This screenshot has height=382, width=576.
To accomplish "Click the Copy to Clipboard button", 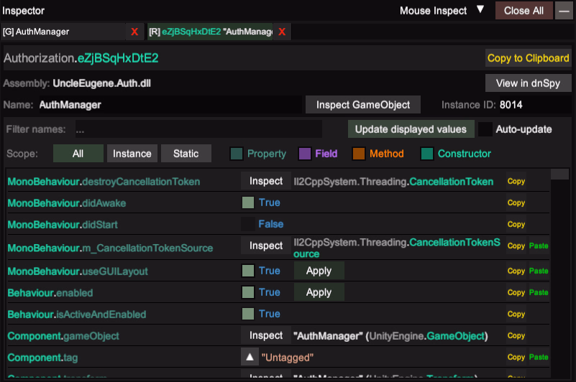I will pos(528,58).
